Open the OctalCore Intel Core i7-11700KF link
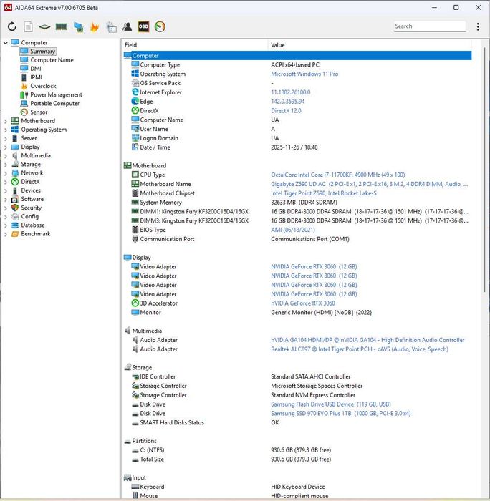 [337, 175]
